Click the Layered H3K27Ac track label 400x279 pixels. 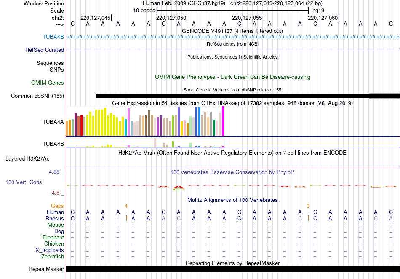27,159
